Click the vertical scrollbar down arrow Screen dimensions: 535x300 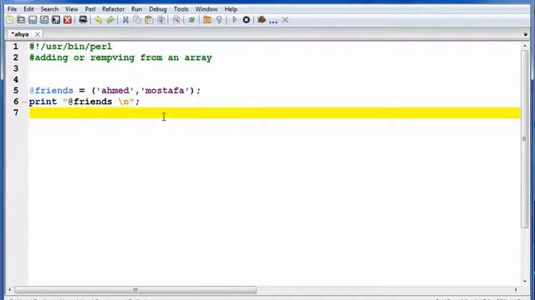pos(525,282)
